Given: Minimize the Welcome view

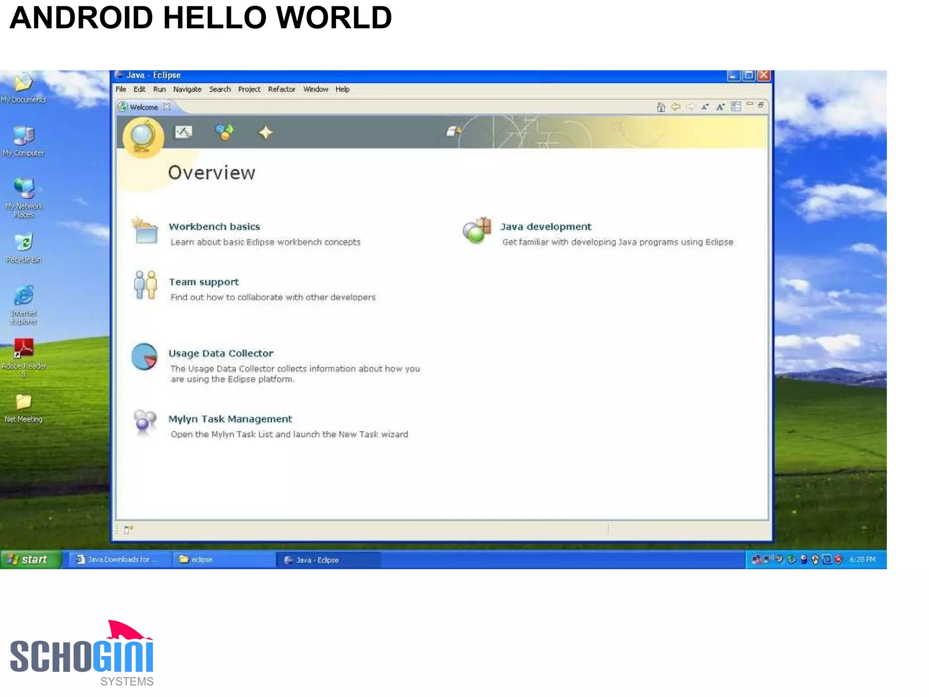Looking at the screenshot, I should (750, 105).
